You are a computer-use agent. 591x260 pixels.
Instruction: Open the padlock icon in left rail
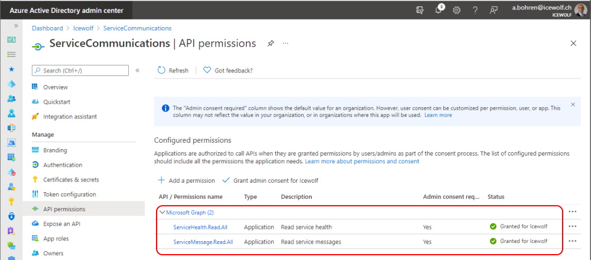click(x=12, y=216)
